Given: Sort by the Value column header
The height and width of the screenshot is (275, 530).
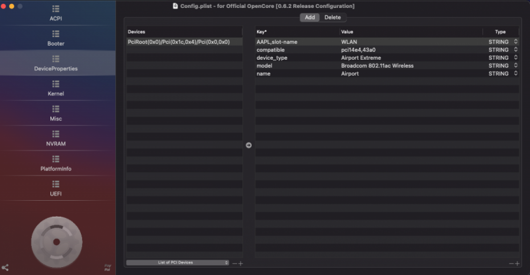Looking at the screenshot, I should (411, 32).
